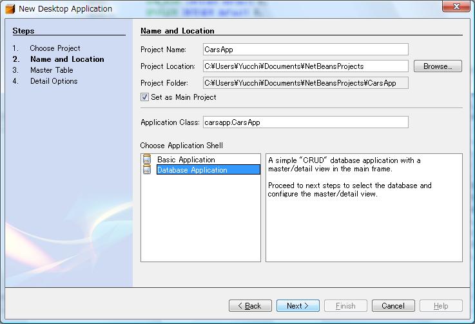Click into the Project Name field

click(305, 50)
